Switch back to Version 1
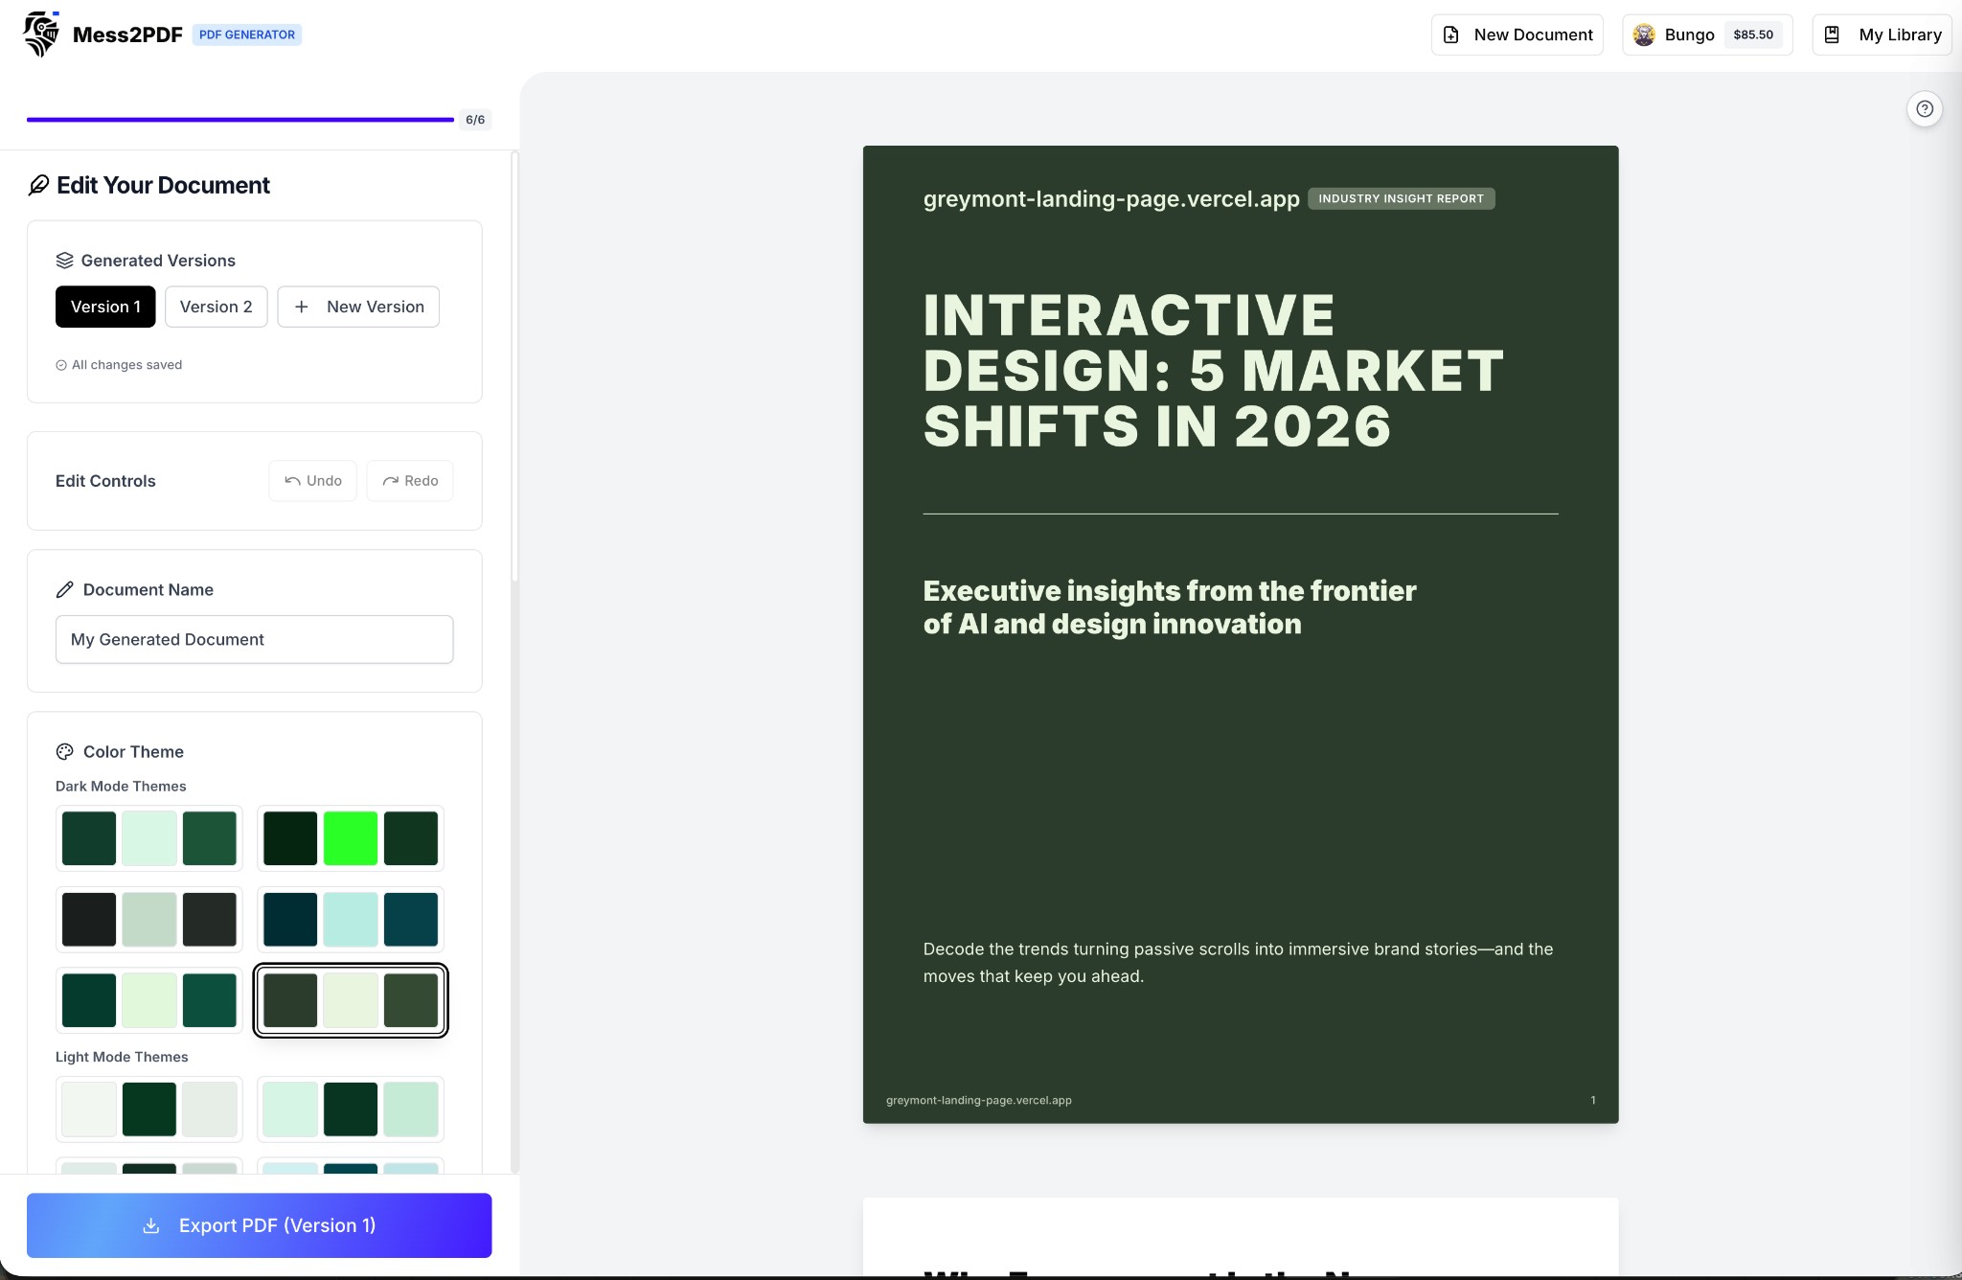Image resolution: width=1962 pixels, height=1280 pixels. [105, 307]
